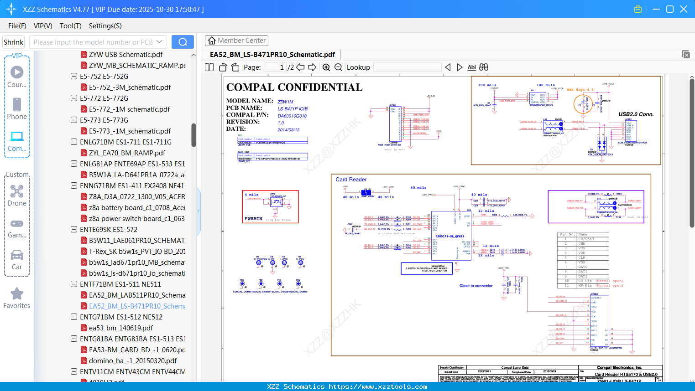The width and height of the screenshot is (695, 391).
Task: Open the Drone category in sidebar
Action: coord(17,195)
